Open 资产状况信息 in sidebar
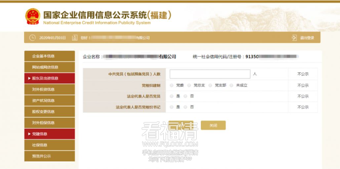Viewport: 340px width, 169px height. pos(49,100)
